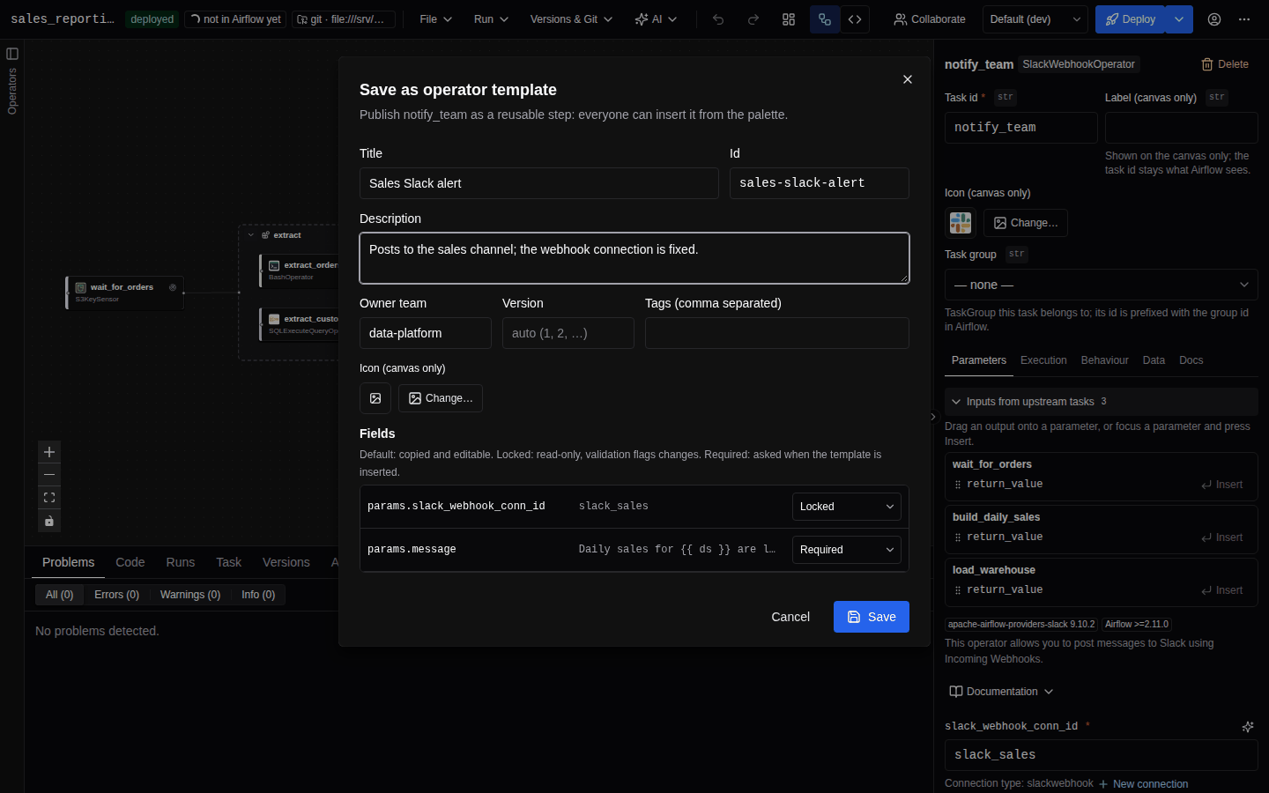Close the Save as operator template dialog
Image resolution: width=1269 pixels, height=793 pixels.
908,79
